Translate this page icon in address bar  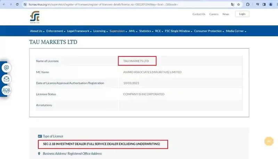point(232,5)
